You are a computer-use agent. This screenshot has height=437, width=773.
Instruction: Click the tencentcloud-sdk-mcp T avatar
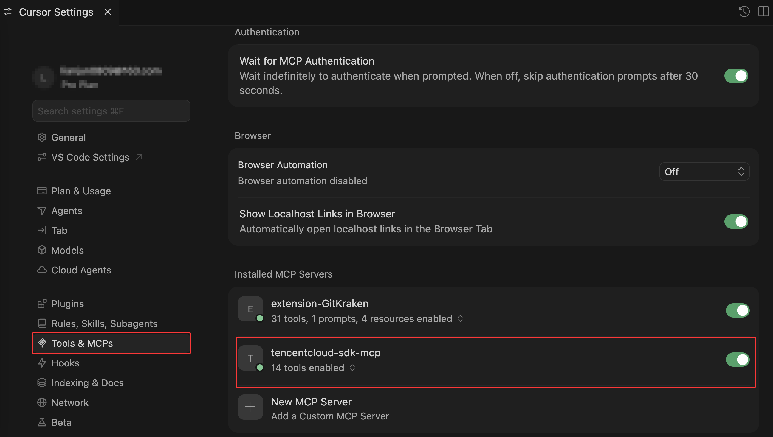point(250,358)
